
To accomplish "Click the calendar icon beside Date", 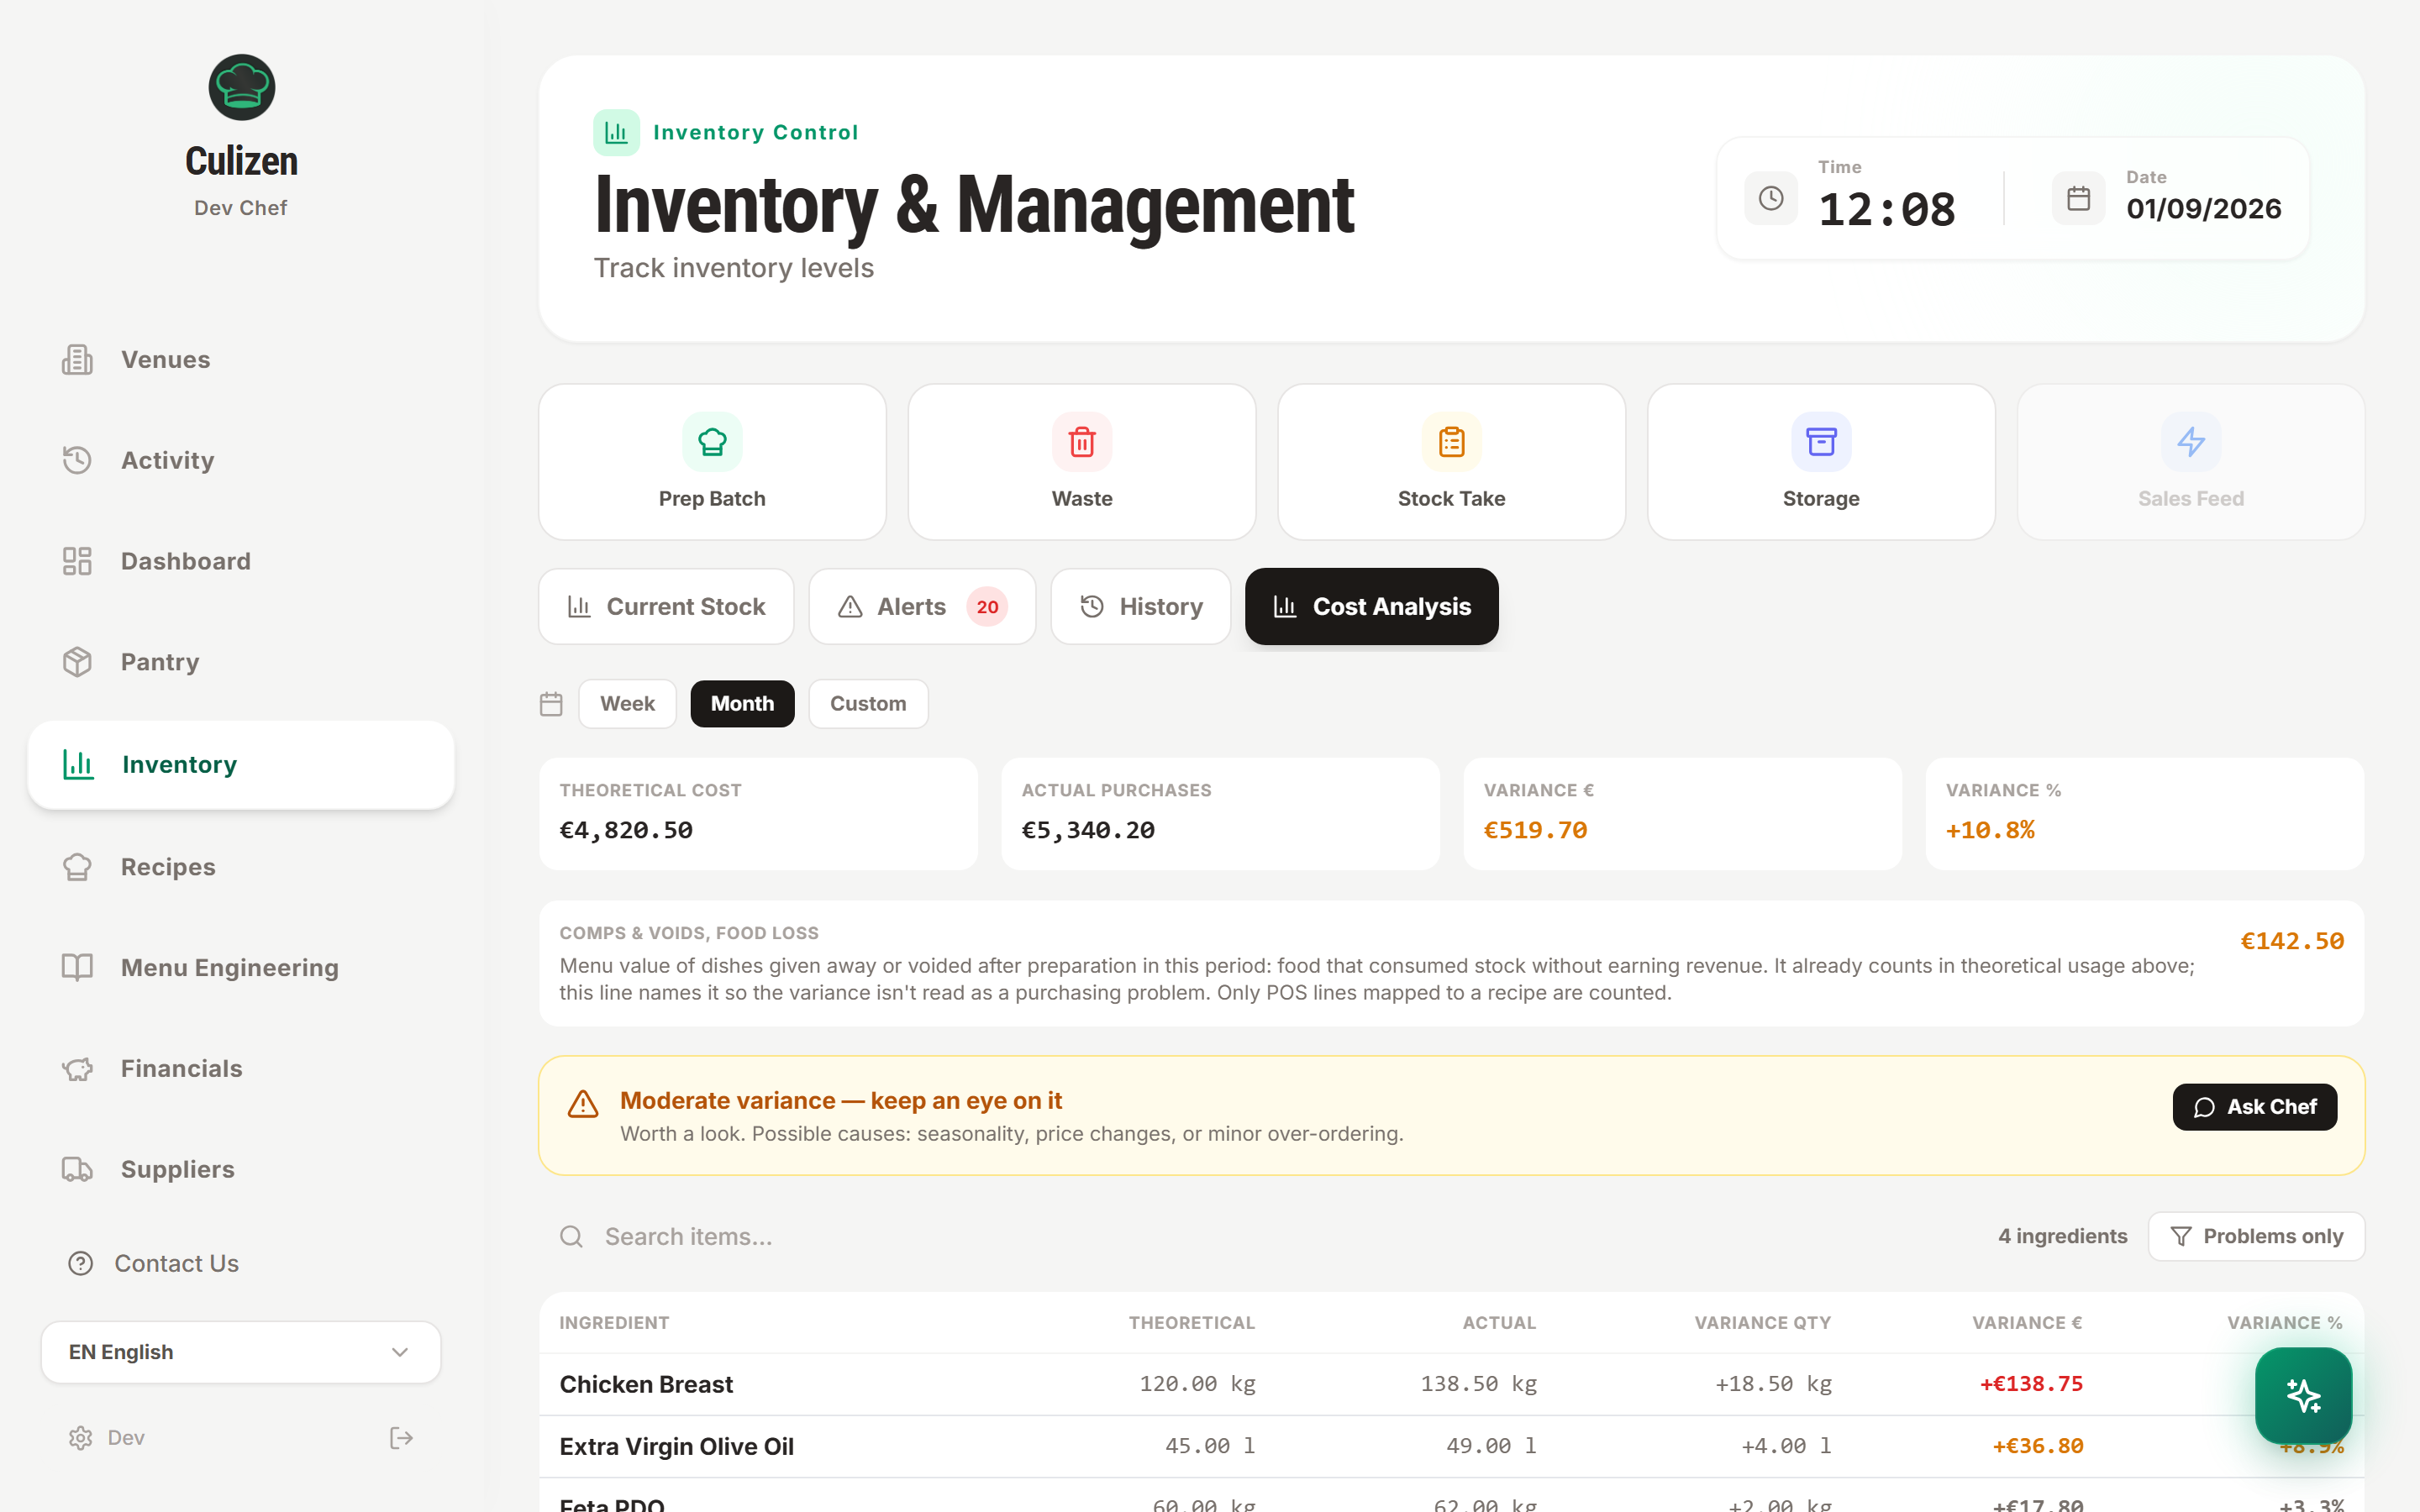I will 2078,198.
